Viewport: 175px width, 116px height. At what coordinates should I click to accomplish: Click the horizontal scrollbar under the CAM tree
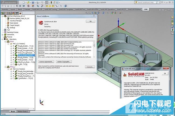coord(18,109)
